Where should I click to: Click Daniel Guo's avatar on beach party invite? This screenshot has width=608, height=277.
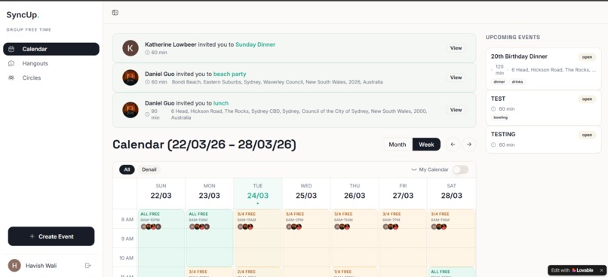[x=131, y=78]
